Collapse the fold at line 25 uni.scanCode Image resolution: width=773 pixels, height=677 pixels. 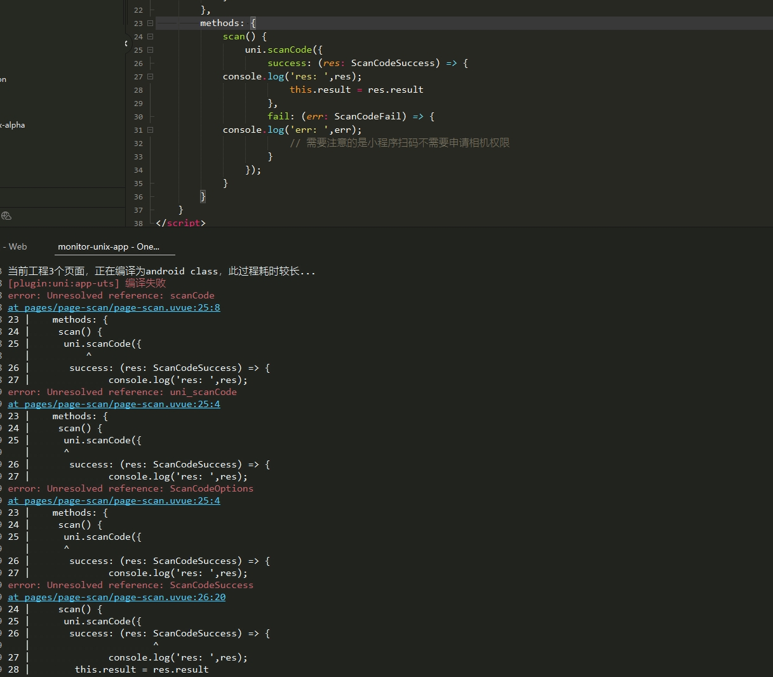(x=151, y=50)
